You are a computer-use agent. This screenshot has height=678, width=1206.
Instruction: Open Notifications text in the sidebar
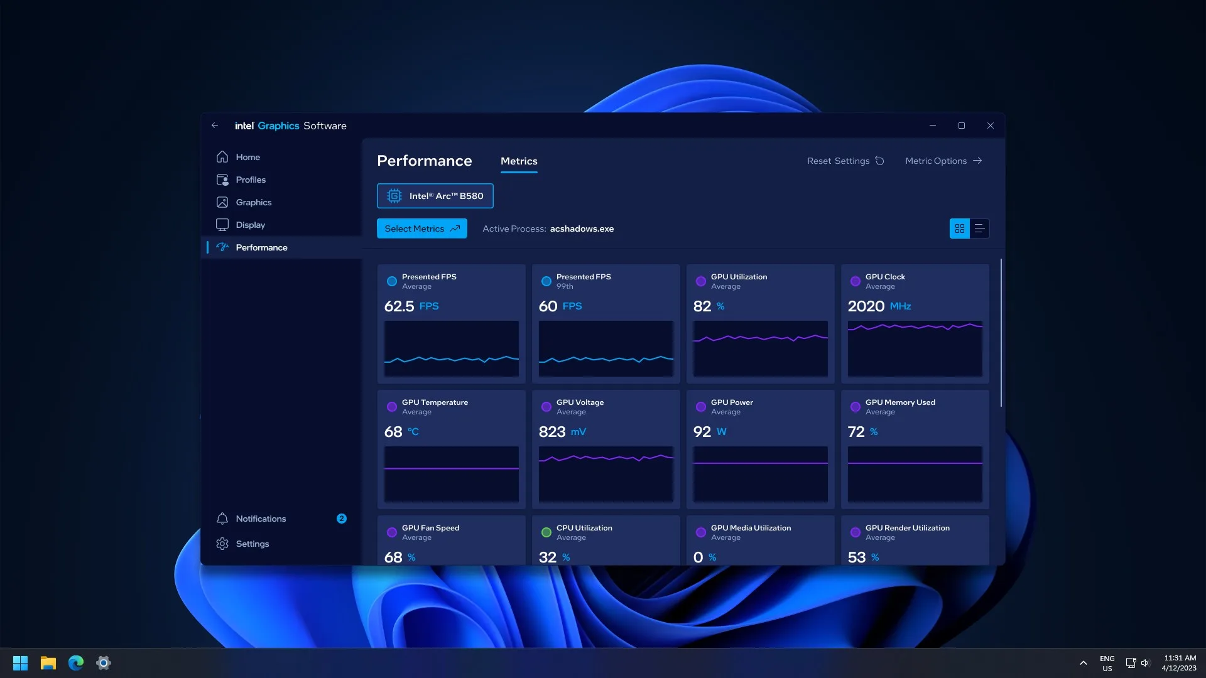coord(261,519)
